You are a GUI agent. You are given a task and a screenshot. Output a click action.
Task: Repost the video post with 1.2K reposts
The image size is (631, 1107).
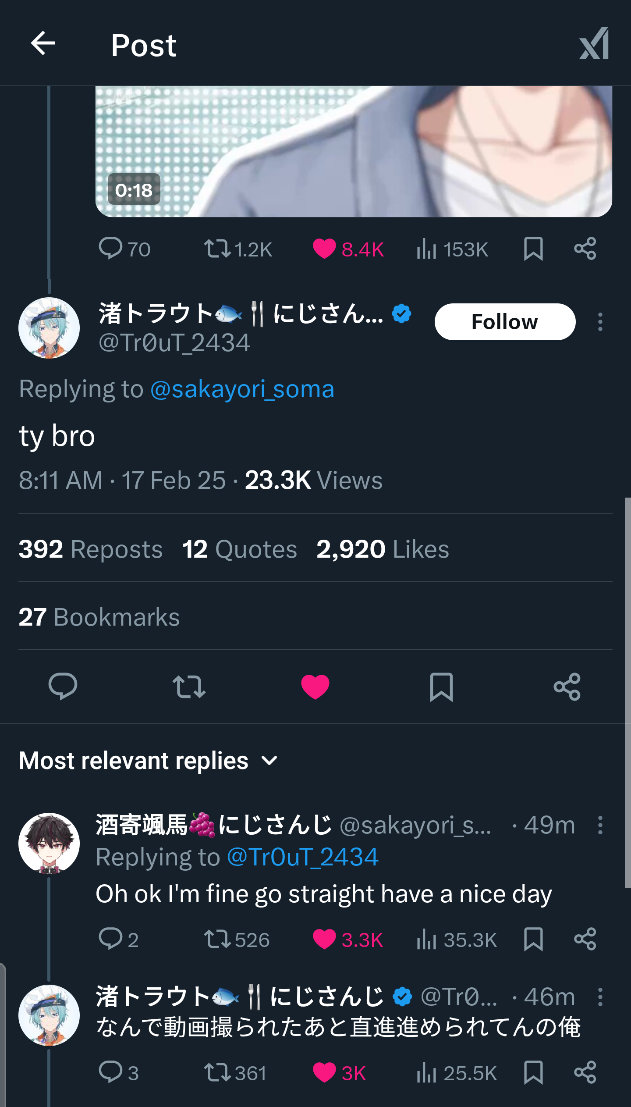coord(217,249)
